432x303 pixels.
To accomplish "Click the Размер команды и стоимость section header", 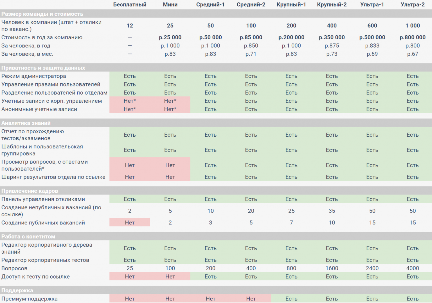I will (42, 14).
